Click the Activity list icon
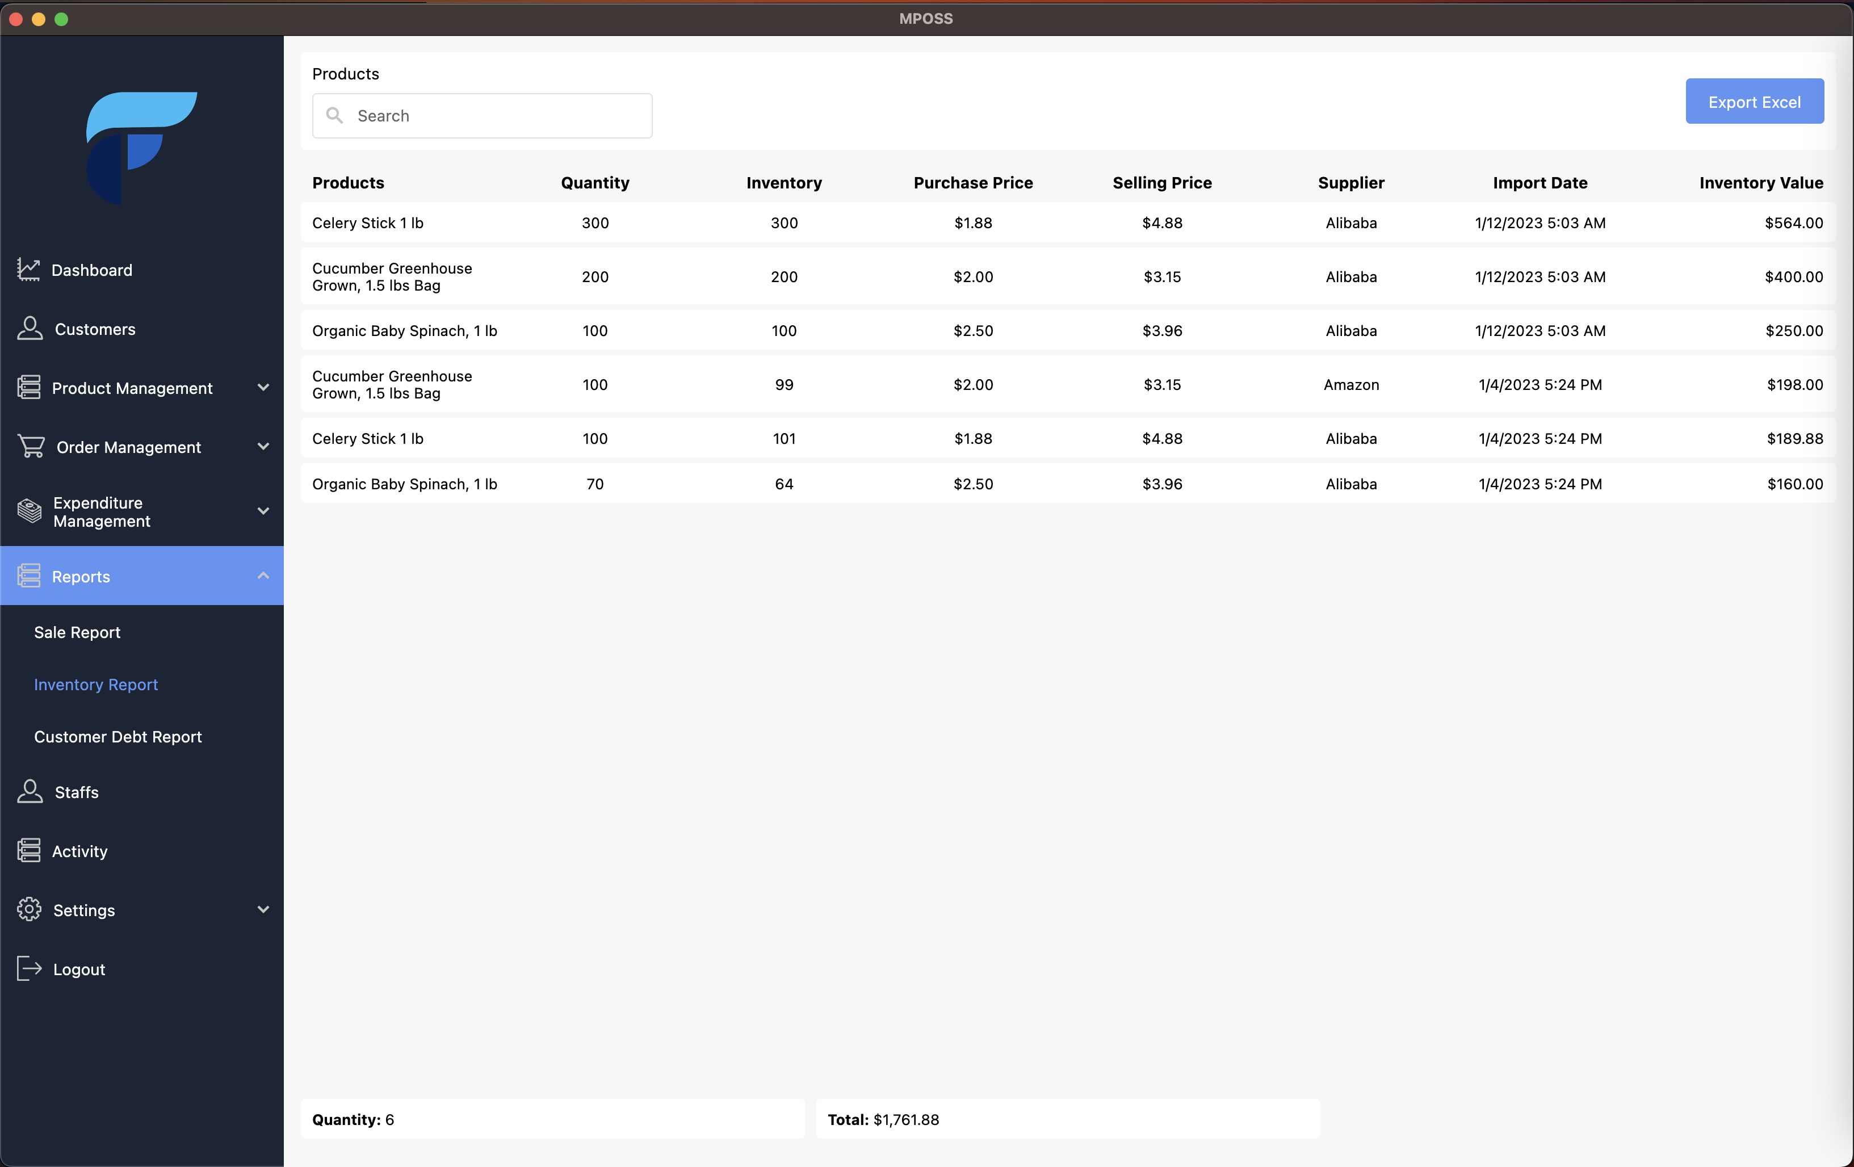The height and width of the screenshot is (1167, 1854). click(30, 851)
